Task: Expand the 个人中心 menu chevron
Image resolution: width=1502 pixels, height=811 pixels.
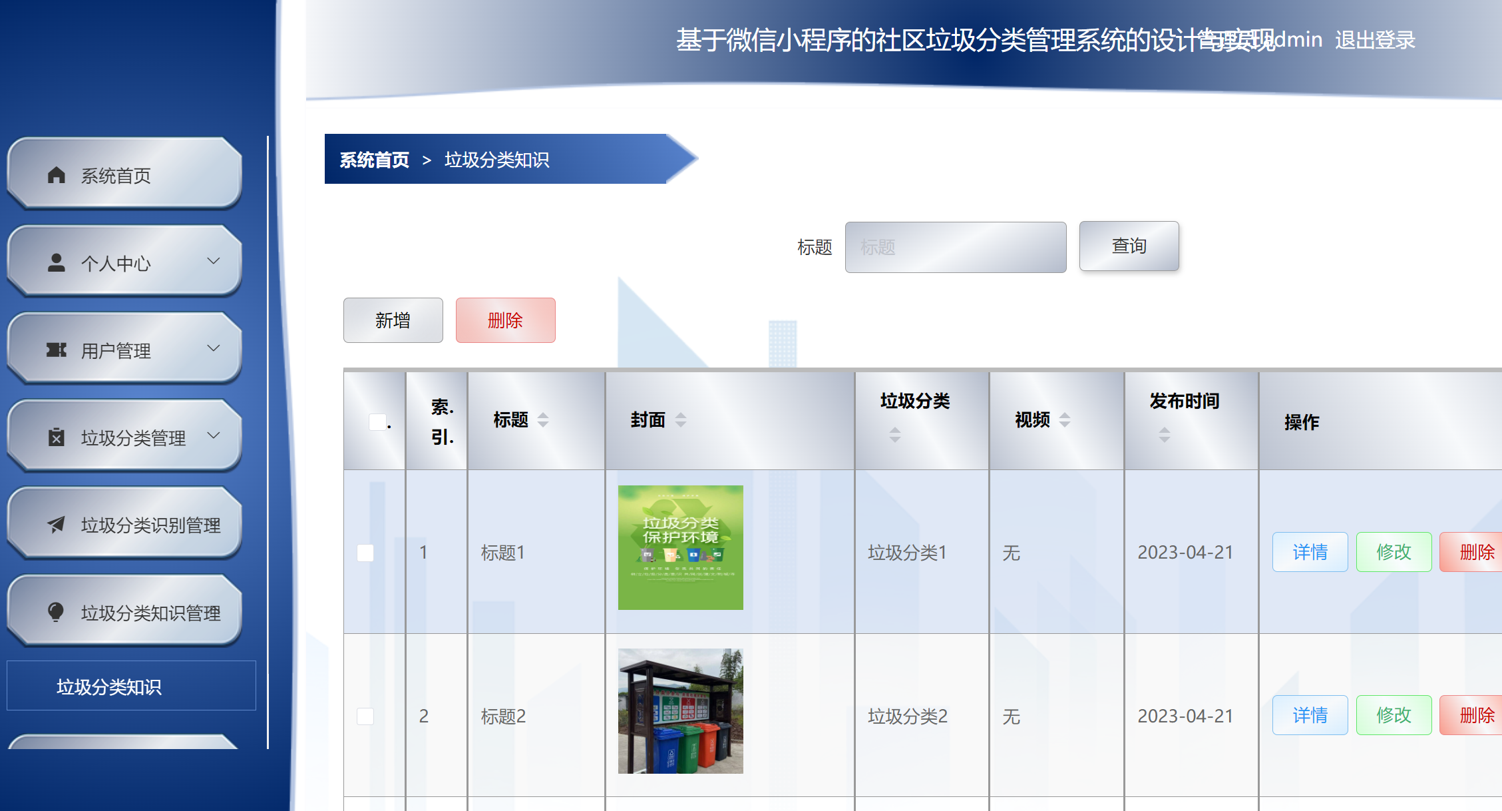Action: click(x=213, y=262)
